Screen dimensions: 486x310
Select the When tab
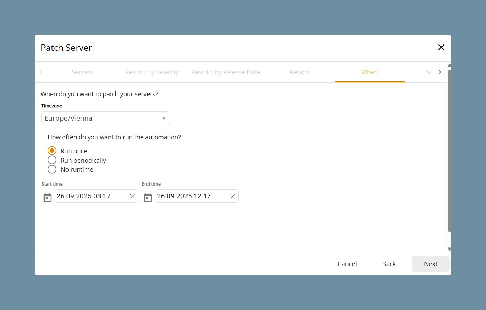tap(369, 72)
